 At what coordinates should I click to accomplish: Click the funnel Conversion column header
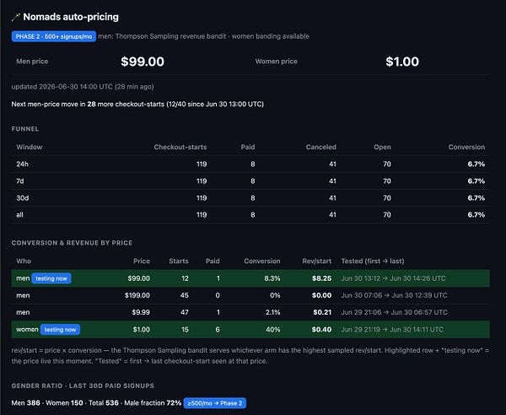coord(466,147)
